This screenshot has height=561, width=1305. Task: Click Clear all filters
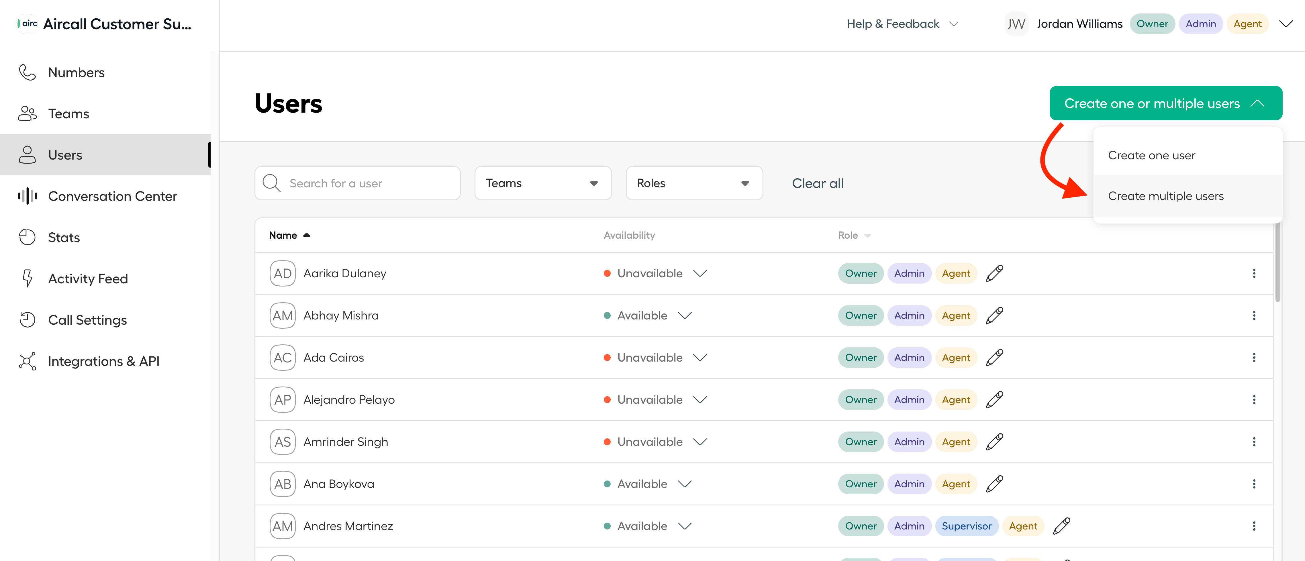coord(818,183)
